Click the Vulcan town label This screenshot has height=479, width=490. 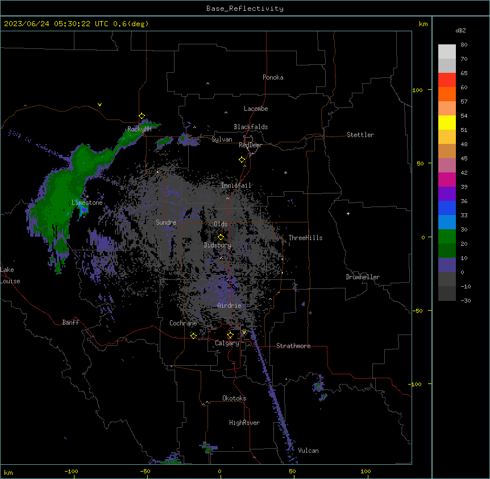(x=308, y=451)
